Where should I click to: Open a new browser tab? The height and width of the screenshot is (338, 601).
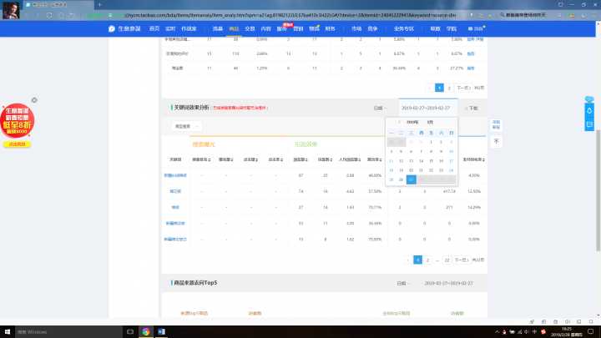point(99,5)
